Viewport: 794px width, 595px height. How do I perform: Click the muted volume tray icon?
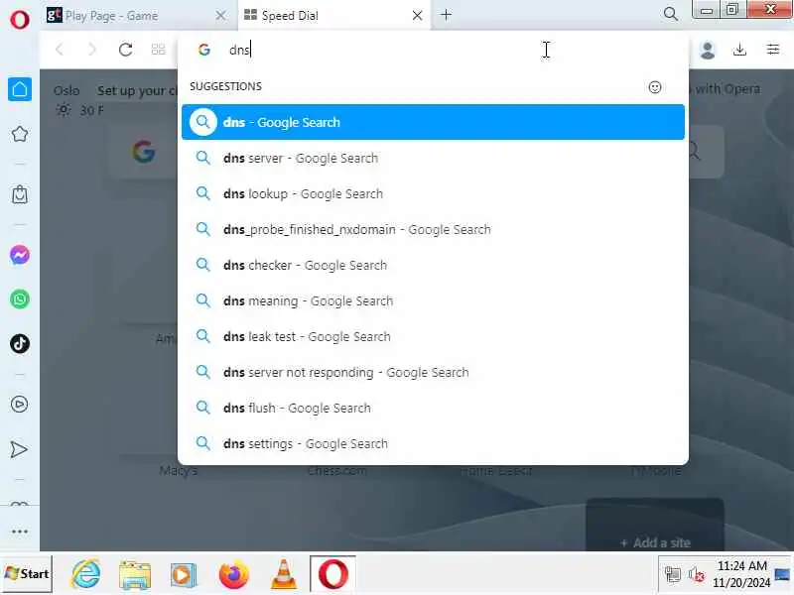pyautogui.click(x=697, y=575)
